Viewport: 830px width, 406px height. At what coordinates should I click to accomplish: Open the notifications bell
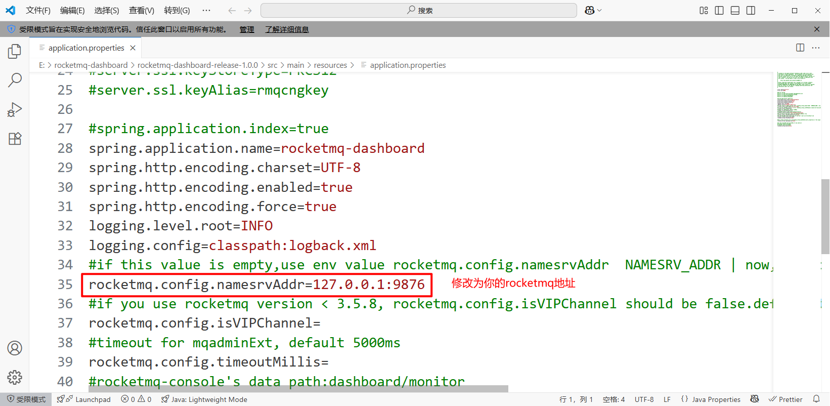816,399
